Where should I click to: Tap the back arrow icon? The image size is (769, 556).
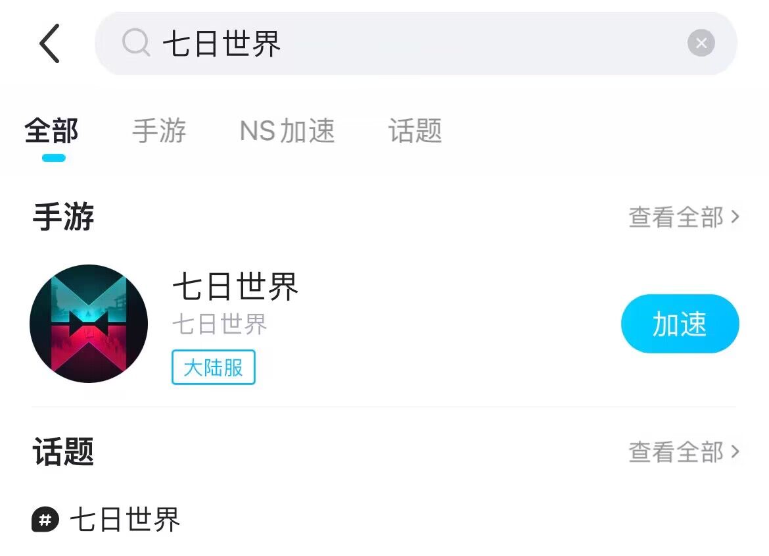(x=50, y=43)
